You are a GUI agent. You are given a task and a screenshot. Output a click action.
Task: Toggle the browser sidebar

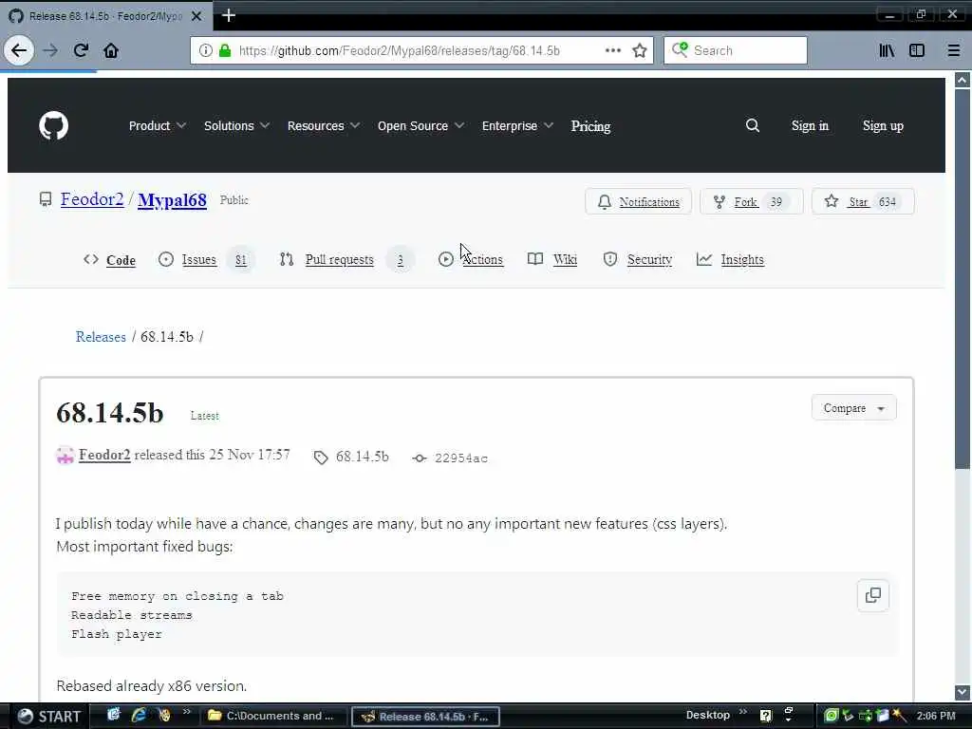tap(917, 50)
